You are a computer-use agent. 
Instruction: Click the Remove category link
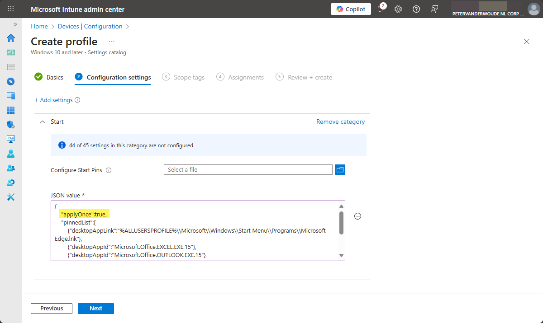340,122
